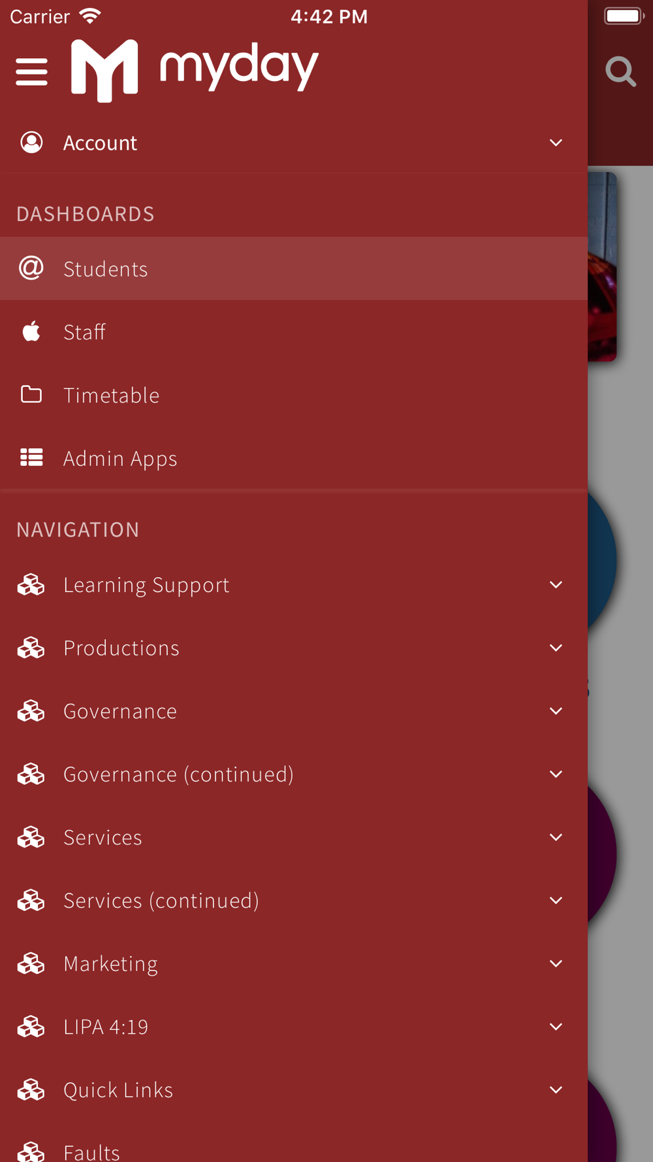This screenshot has height=1162, width=653.
Task: Open the Students dashboard
Action: (x=294, y=269)
